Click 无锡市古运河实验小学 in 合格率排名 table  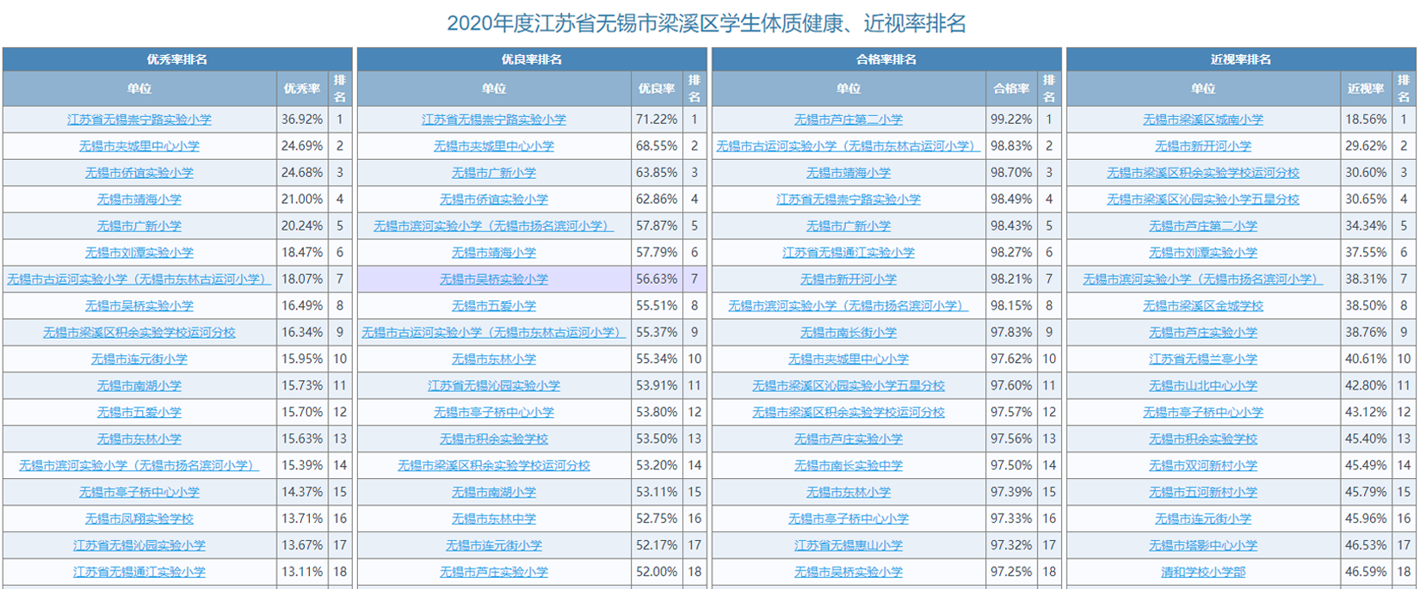(849, 146)
